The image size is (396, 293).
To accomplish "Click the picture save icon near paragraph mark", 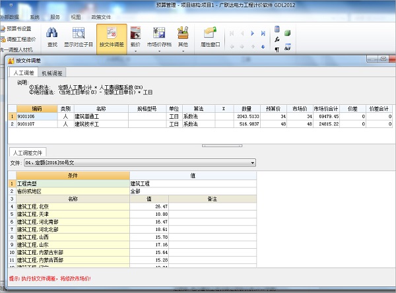I will 287,47.
